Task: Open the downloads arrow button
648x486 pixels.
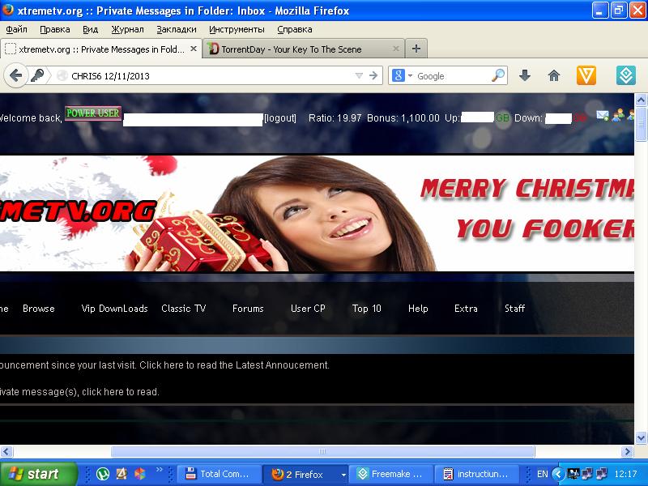Action: 525,75
